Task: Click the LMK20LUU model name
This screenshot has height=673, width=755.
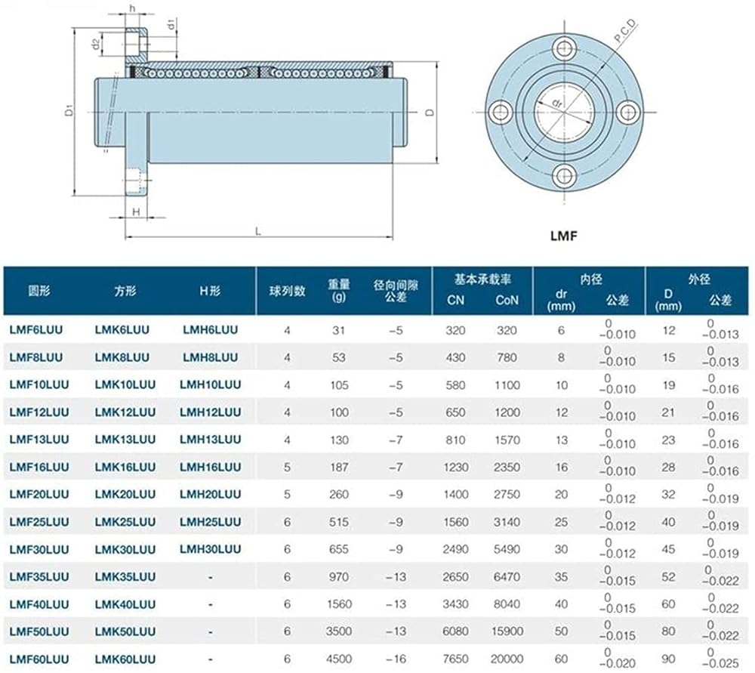Action: coord(125,494)
